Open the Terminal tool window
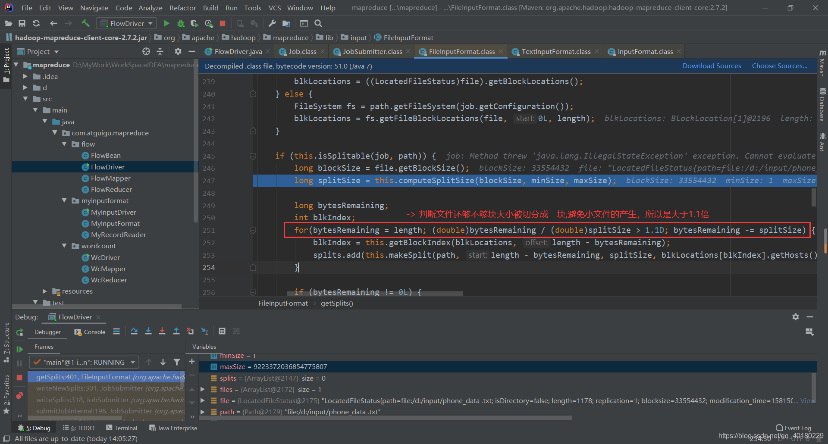Image resolution: width=828 pixels, height=444 pixels. [122, 428]
